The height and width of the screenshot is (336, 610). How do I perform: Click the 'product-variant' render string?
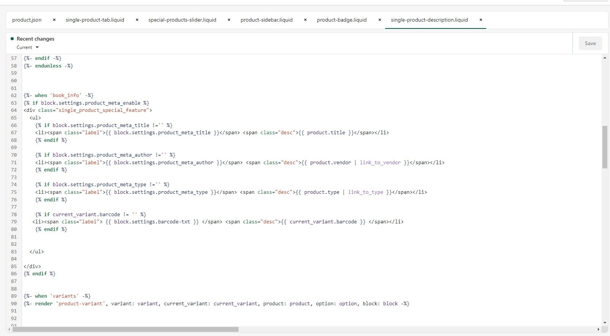click(x=81, y=304)
